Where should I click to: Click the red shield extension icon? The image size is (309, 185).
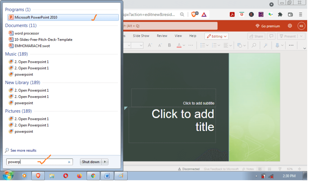click(x=242, y=15)
